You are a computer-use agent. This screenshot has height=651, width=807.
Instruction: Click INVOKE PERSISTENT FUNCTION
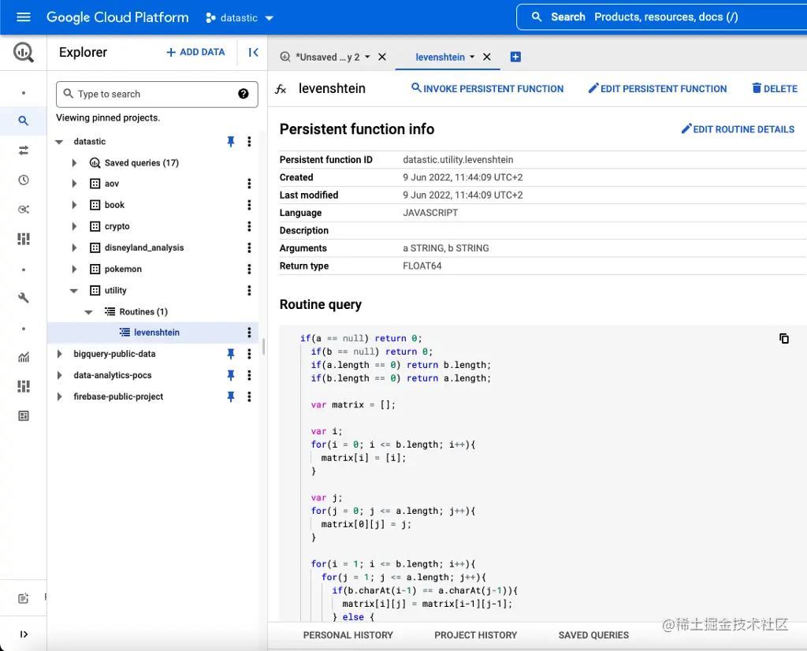click(x=487, y=88)
